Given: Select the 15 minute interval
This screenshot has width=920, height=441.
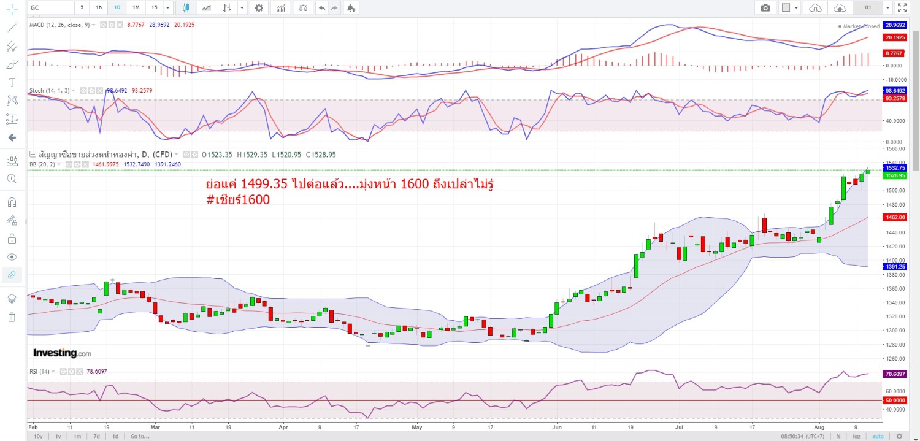Looking at the screenshot, I should pyautogui.click(x=155, y=7).
